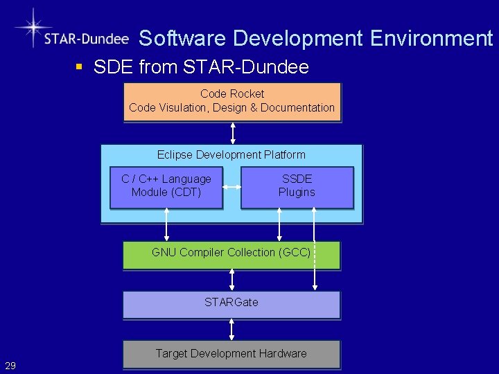Click the STAR-Dundee star logo
Image resolution: width=499 pixels, height=374 pixels.
click(33, 28)
